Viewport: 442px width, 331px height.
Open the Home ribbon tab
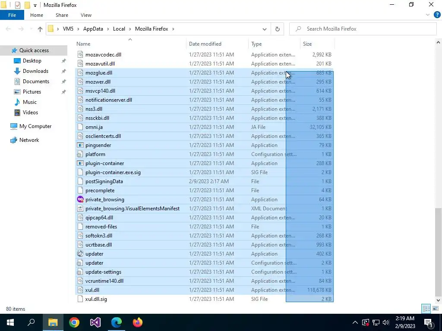click(x=37, y=15)
